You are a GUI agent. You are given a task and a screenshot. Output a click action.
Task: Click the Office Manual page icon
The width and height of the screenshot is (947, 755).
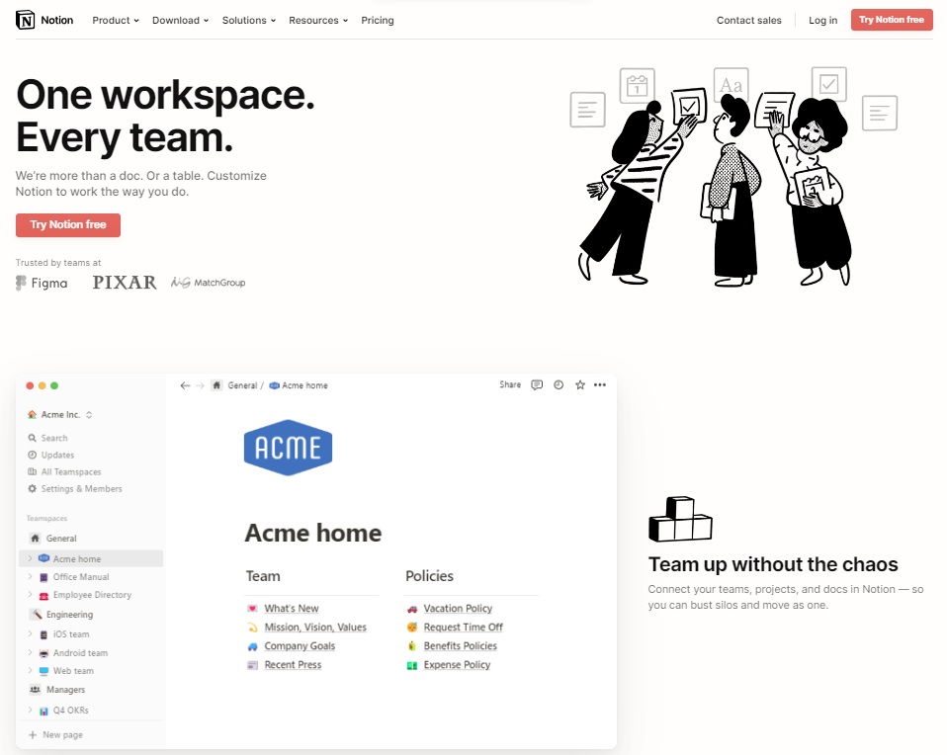pos(43,577)
